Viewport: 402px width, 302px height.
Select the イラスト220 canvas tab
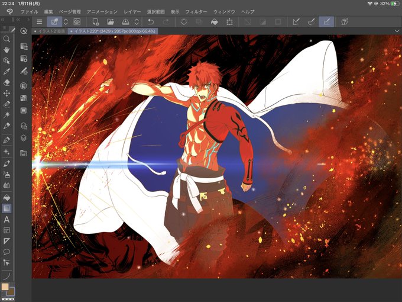113,31
